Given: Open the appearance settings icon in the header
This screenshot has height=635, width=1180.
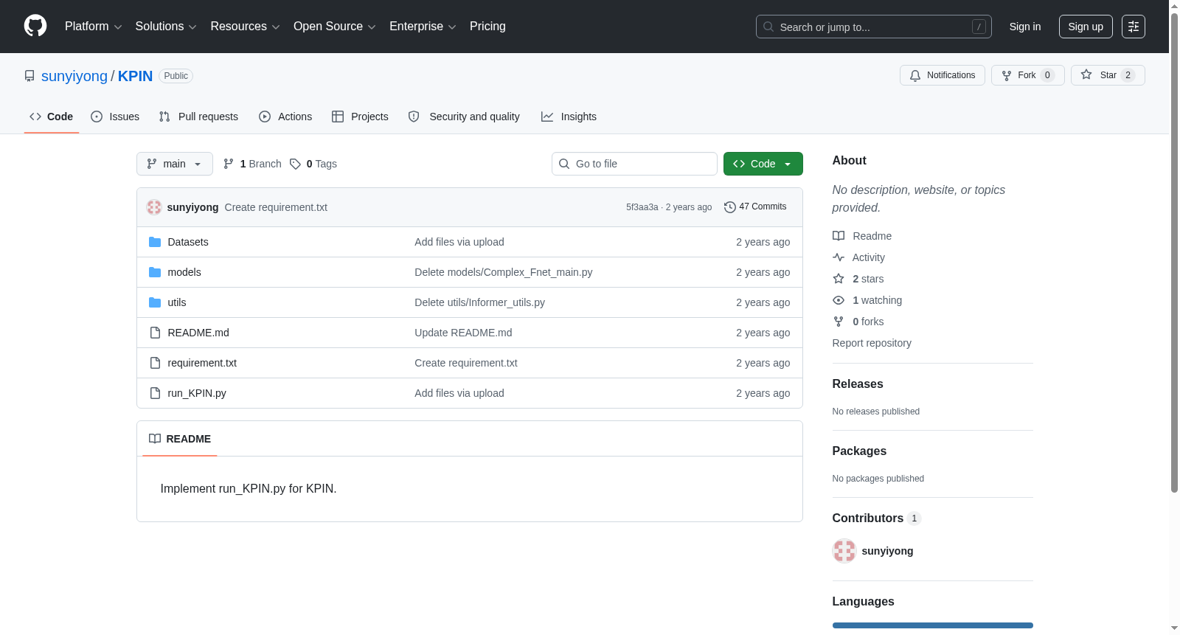Looking at the screenshot, I should (x=1133, y=27).
